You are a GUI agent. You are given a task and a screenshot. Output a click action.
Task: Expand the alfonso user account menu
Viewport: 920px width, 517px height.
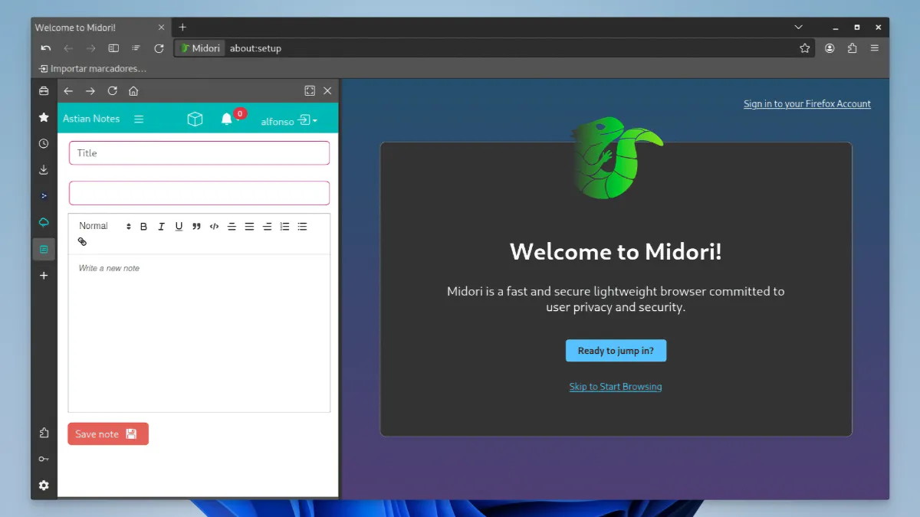288,121
